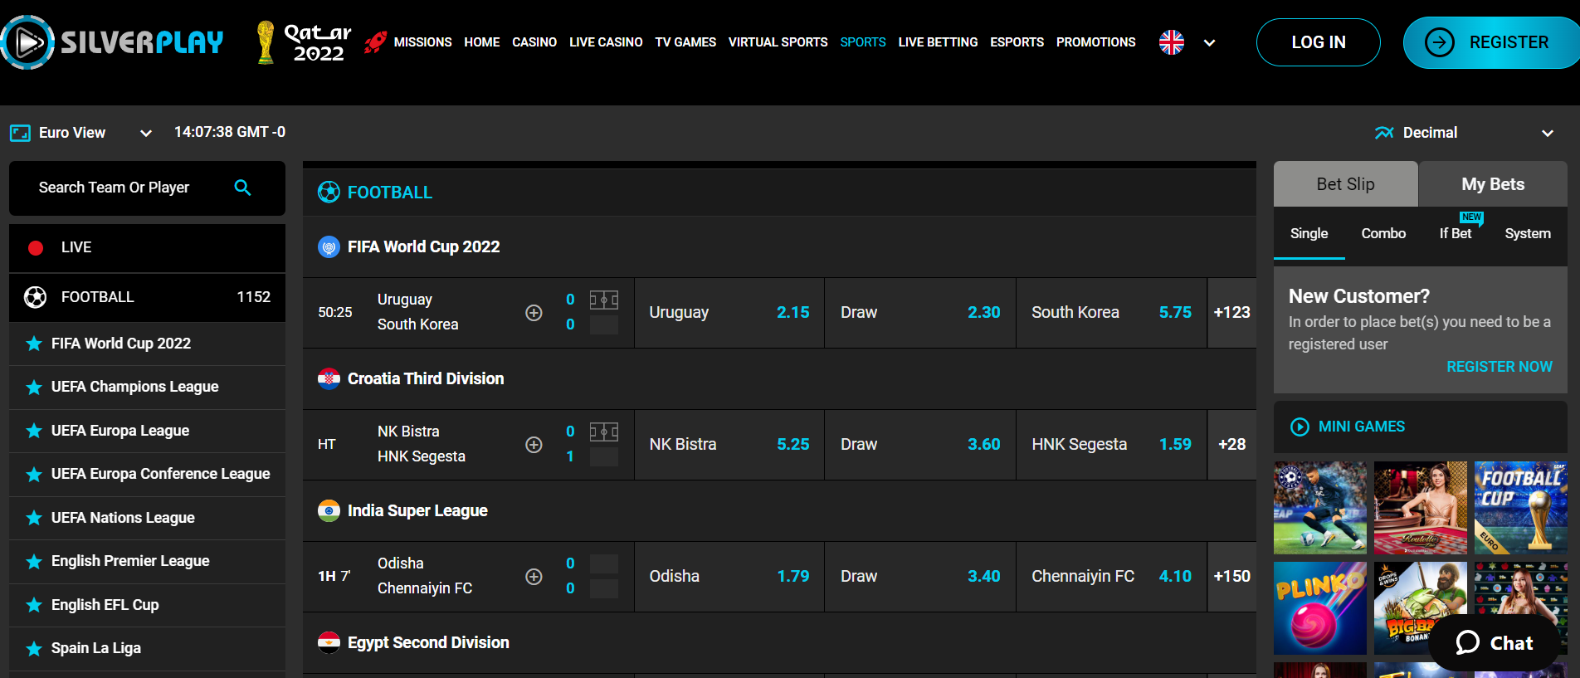
Task: Open UEFA Europa Conference League in sidebar
Action: pyautogui.click(x=147, y=475)
